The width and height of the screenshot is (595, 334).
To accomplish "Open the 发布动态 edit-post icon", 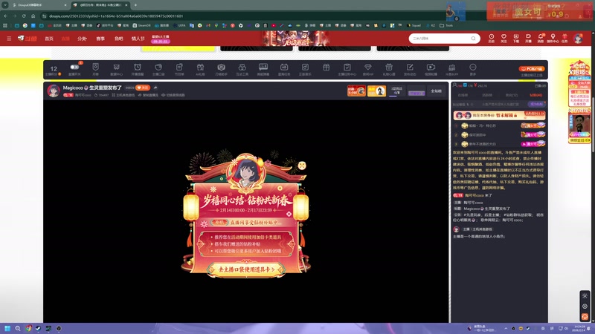I will 410,67.
